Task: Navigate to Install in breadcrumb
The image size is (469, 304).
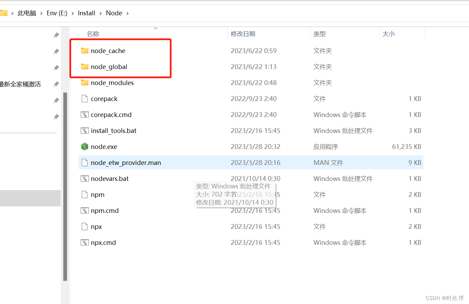Action: click(x=86, y=13)
